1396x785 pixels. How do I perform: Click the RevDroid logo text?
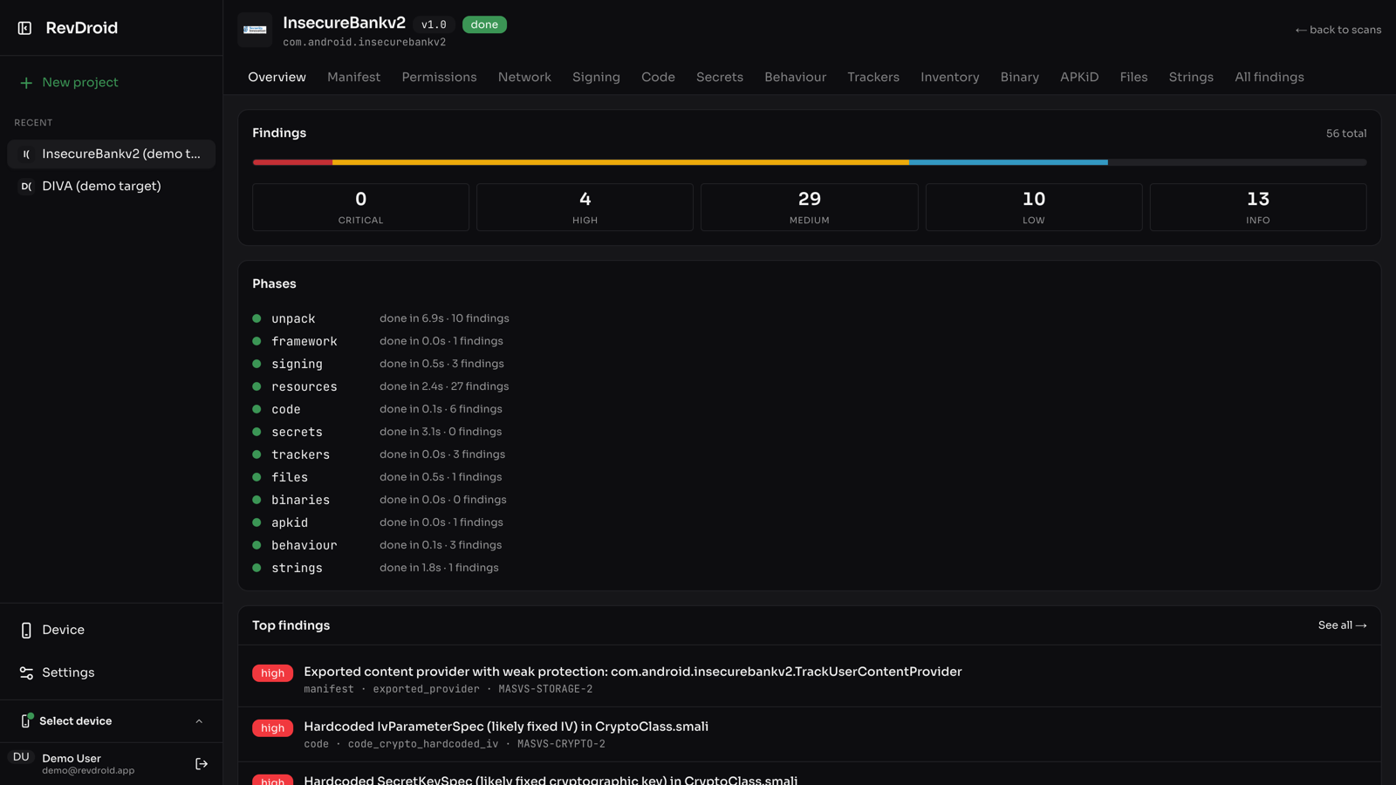tap(81, 28)
